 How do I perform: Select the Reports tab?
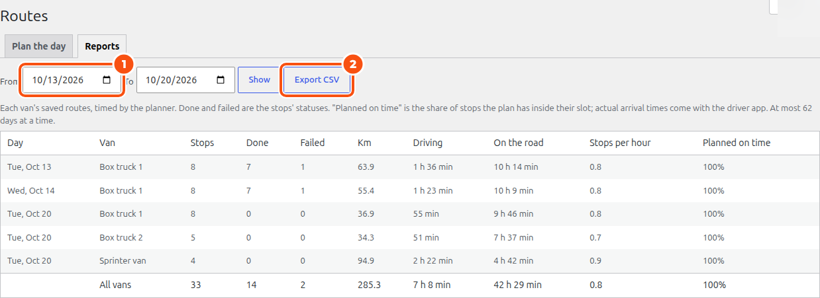(x=102, y=46)
